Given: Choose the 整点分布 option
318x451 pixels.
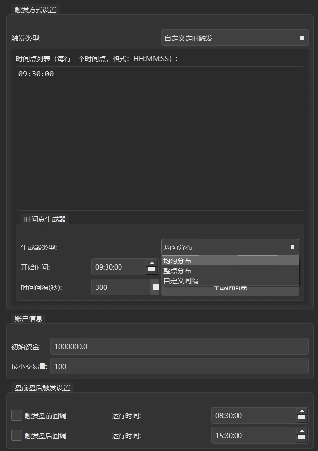Looking at the screenshot, I should pyautogui.click(x=230, y=271).
